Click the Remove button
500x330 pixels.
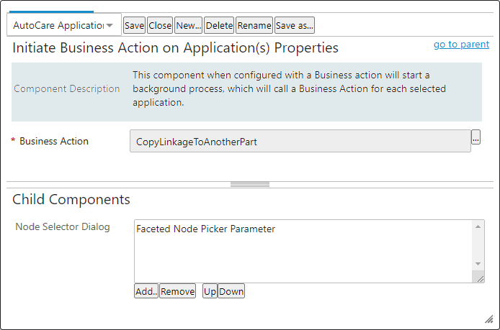coord(178,291)
